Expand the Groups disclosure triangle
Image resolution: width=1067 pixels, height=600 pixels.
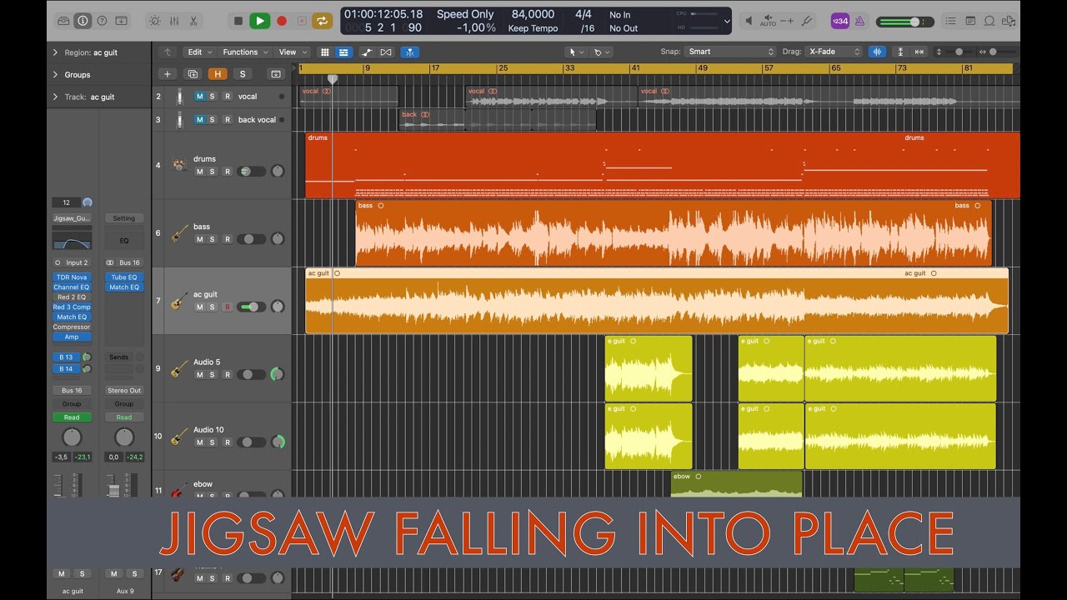pos(55,75)
